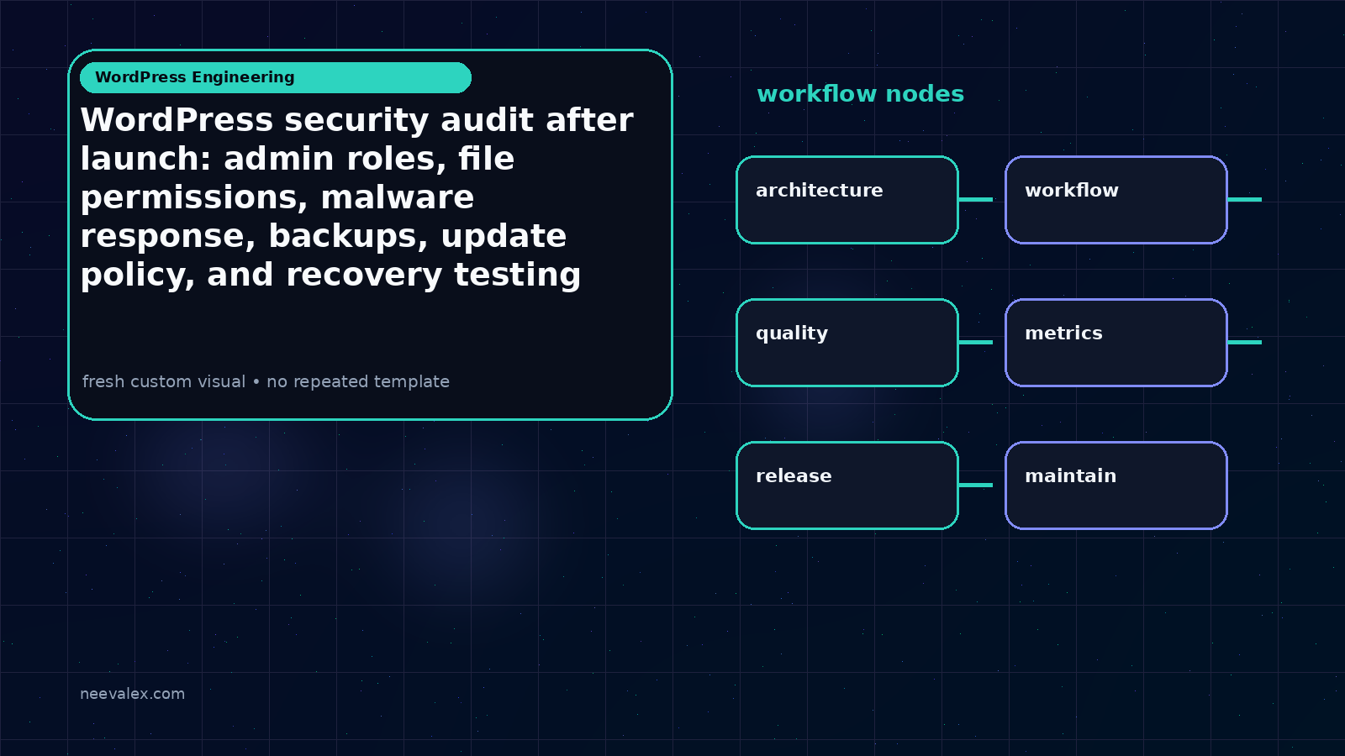Click the WordPress security audit headline

tap(356, 197)
